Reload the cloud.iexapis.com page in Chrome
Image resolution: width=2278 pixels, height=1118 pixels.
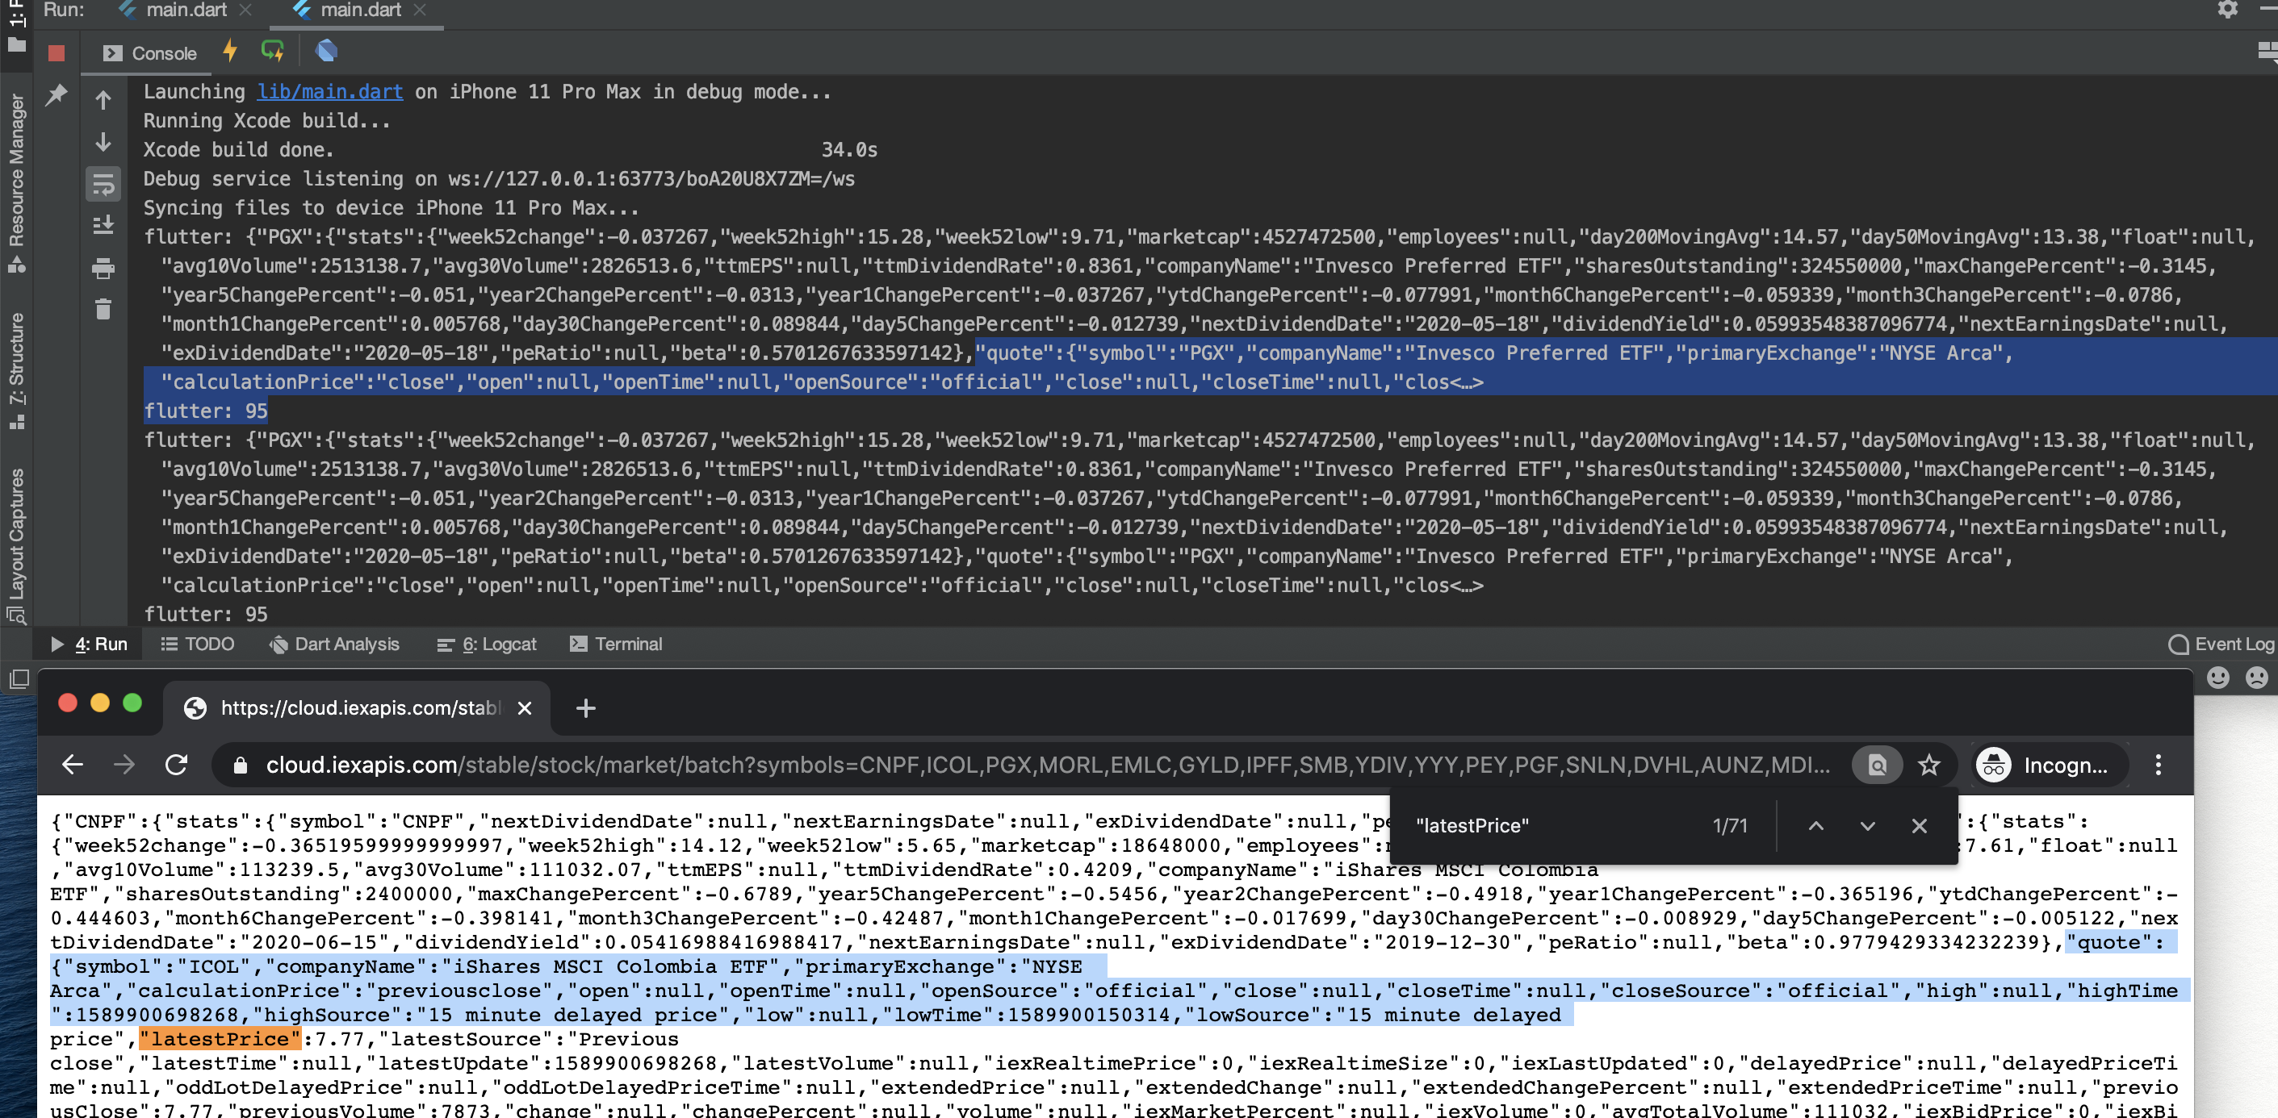coord(177,765)
